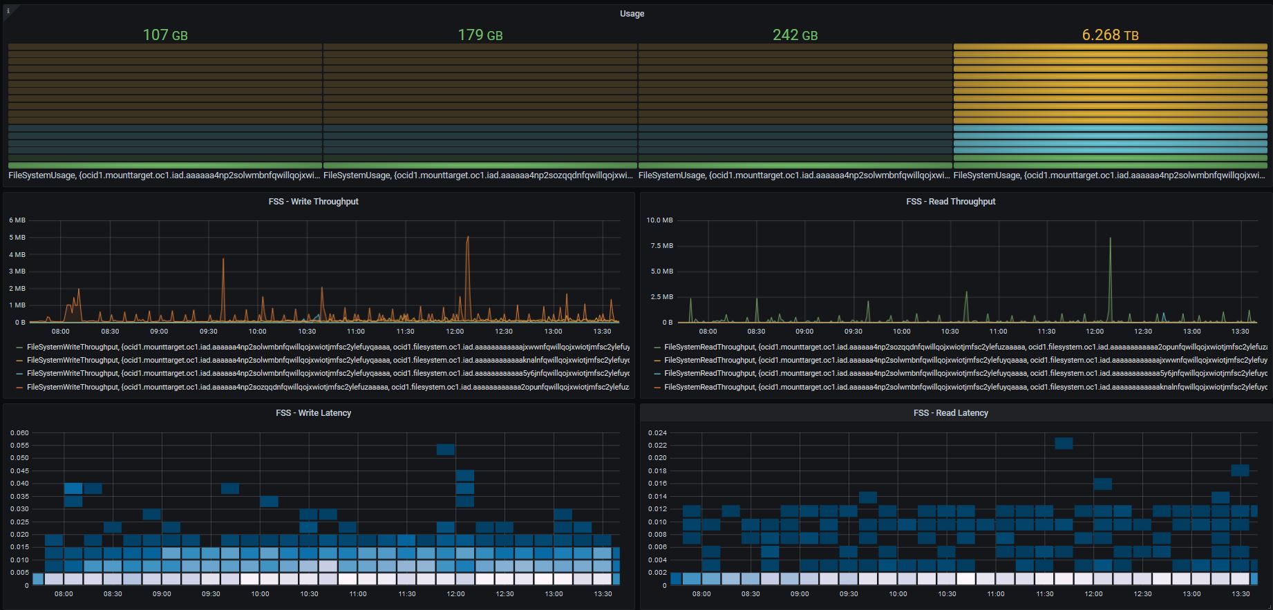
Task: Click the 6.268 TB usage value
Action: (x=1110, y=35)
